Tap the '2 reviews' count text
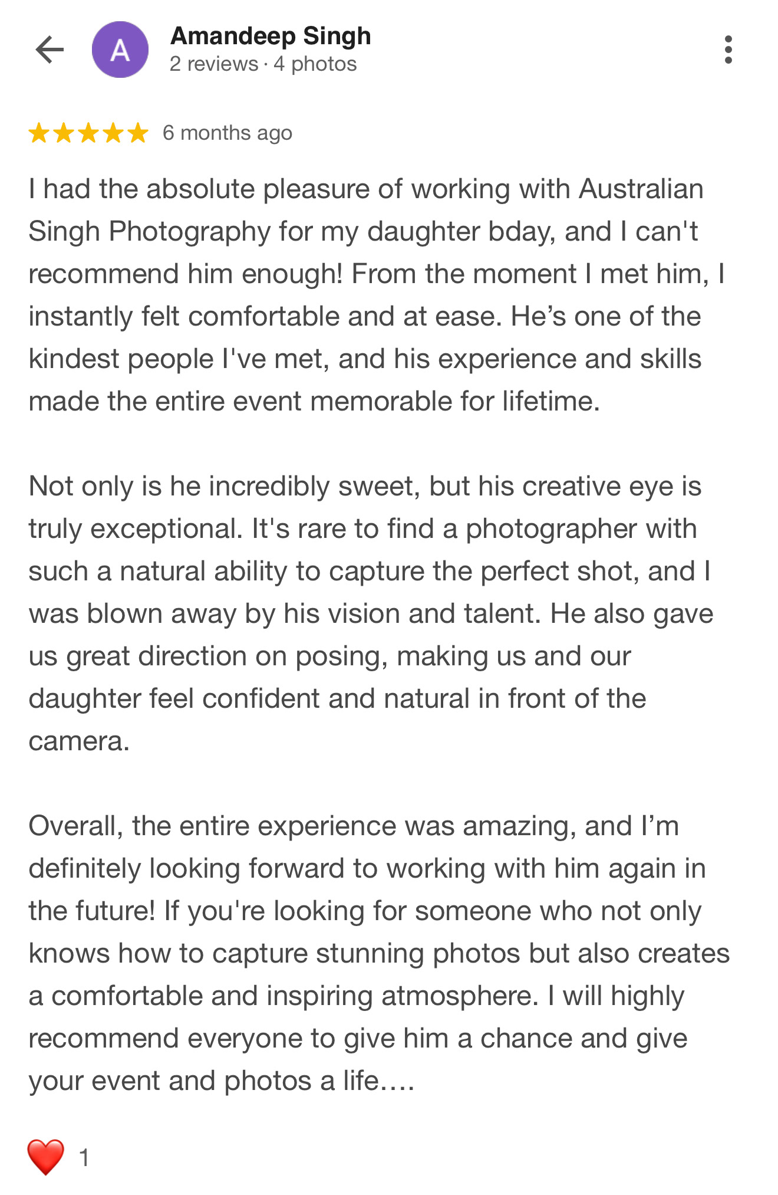 (x=213, y=64)
